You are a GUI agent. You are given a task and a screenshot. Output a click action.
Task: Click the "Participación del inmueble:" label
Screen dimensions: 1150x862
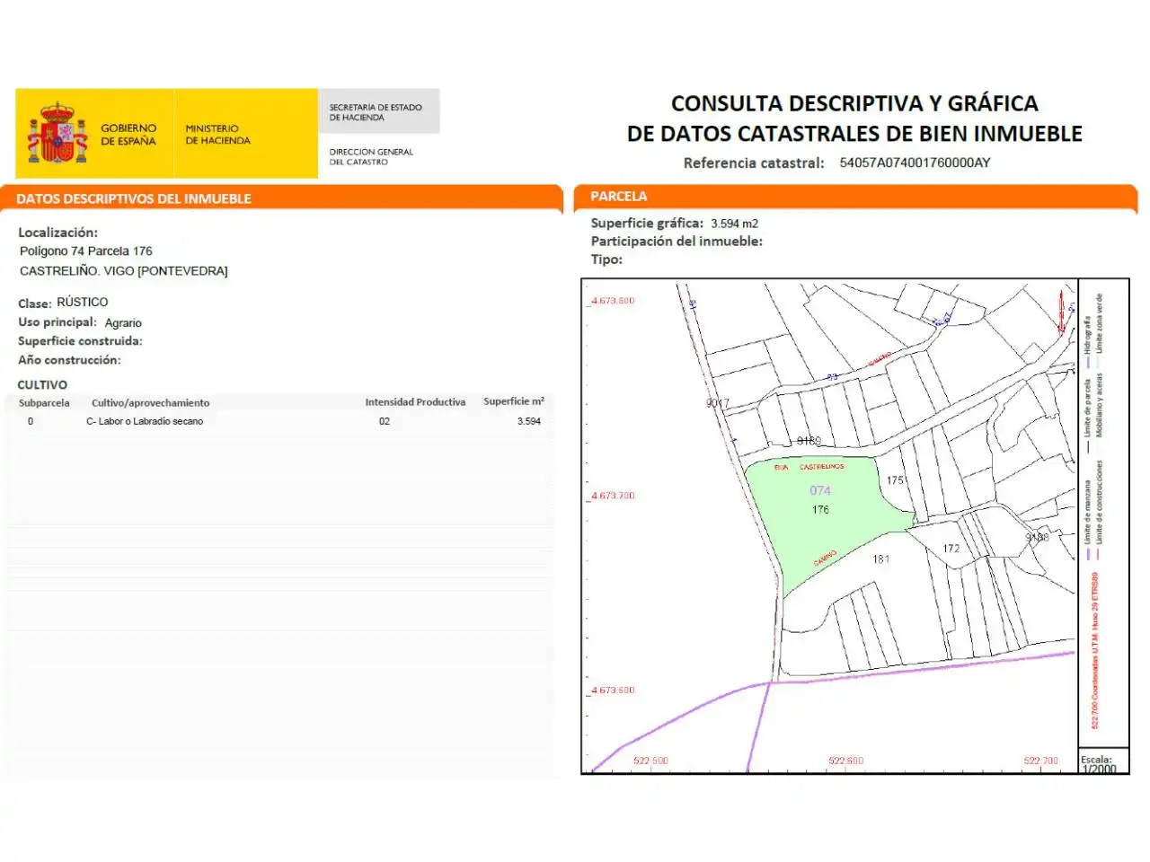click(677, 241)
